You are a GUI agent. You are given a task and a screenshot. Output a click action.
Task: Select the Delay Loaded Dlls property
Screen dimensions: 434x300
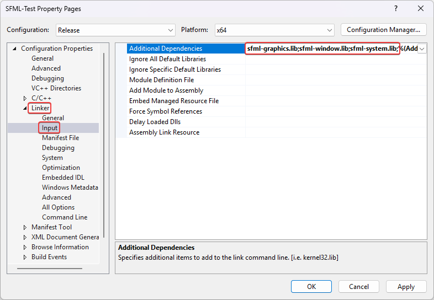[155, 122]
